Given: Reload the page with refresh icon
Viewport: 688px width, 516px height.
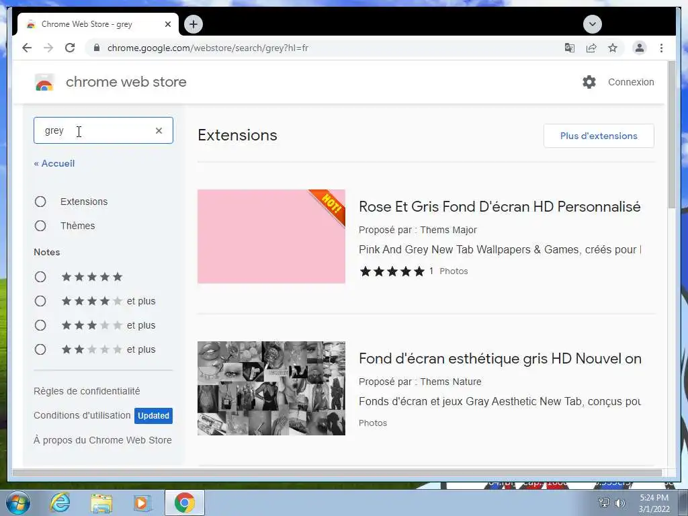Looking at the screenshot, I should coord(70,48).
